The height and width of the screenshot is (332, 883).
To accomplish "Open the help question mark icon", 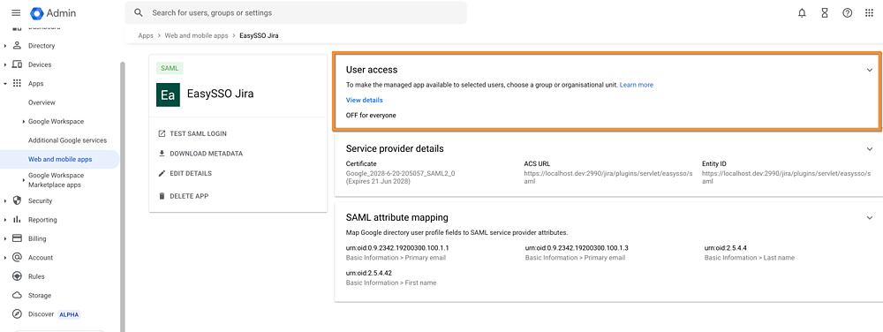I will pyautogui.click(x=847, y=13).
